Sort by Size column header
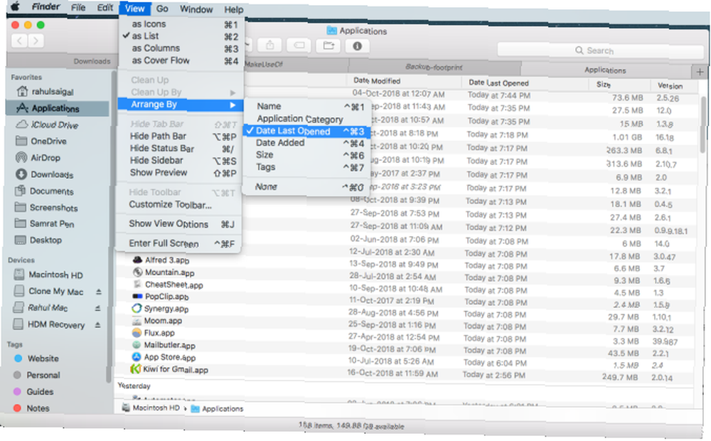The width and height of the screenshot is (711, 441). pos(603,85)
